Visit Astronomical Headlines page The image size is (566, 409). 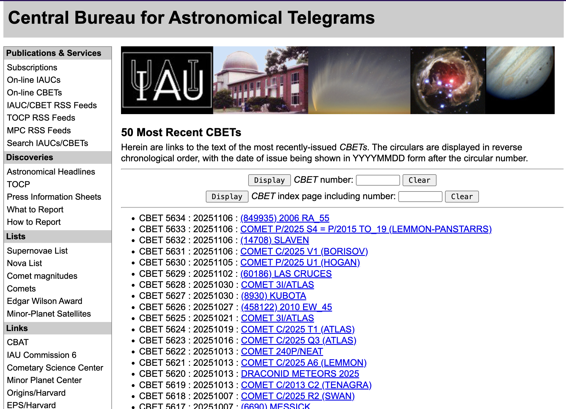pos(51,172)
